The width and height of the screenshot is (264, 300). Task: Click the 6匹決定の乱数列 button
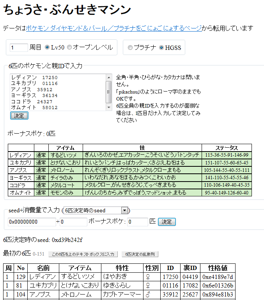tap(140, 254)
